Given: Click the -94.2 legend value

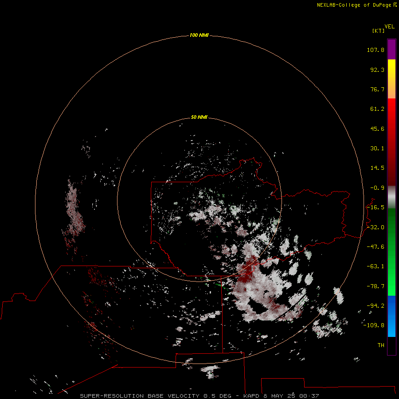Looking at the screenshot, I should tap(376, 305).
